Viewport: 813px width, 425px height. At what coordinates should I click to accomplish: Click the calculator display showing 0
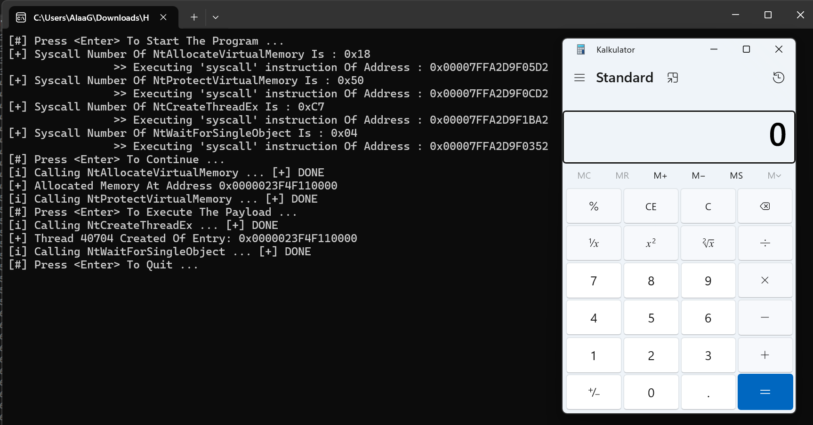coord(679,136)
